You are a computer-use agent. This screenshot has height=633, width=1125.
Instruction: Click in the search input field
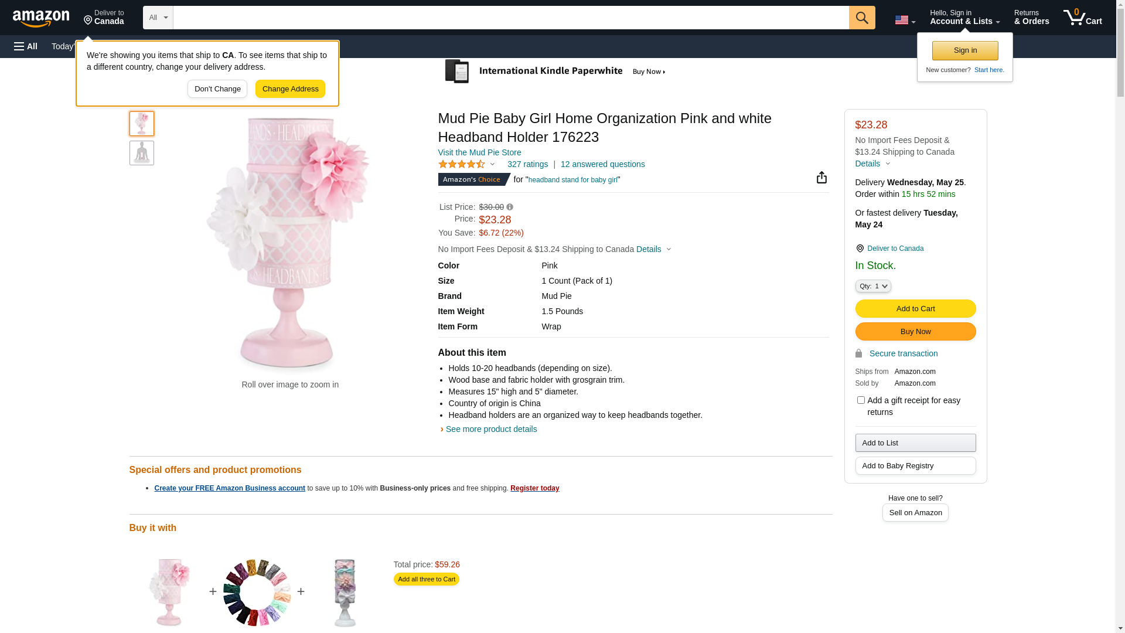click(510, 18)
